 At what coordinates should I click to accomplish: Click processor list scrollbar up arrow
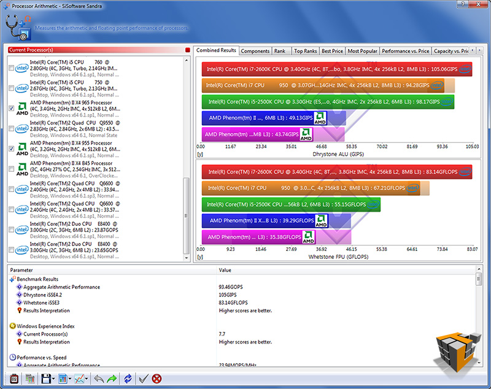coord(187,60)
